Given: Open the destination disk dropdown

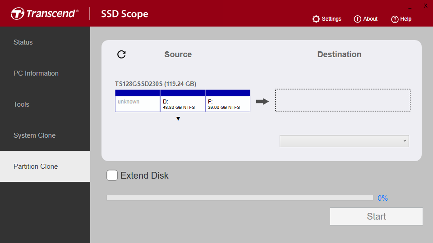Looking at the screenshot, I should pyautogui.click(x=344, y=141).
